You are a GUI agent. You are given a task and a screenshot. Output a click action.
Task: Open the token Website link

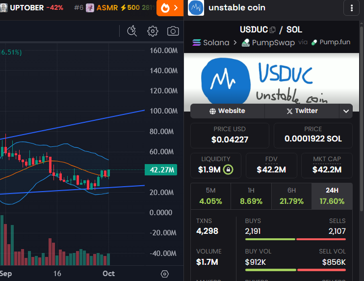[227, 111]
